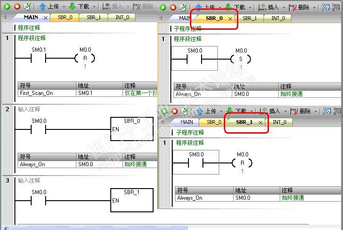The width and height of the screenshot is (343, 230).
Task: Click the compile icon above the active SBR_1 tab
Action: coord(185,111)
